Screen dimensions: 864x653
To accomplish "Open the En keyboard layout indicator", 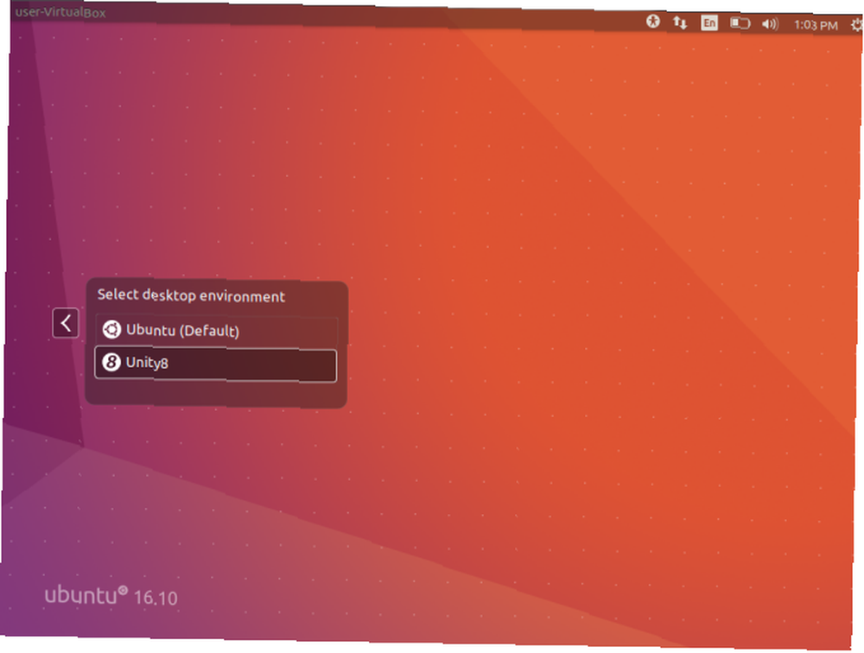I will click(709, 23).
